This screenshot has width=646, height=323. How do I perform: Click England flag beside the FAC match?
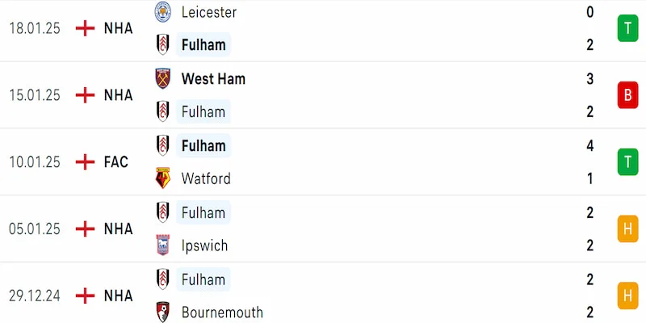[x=84, y=162]
